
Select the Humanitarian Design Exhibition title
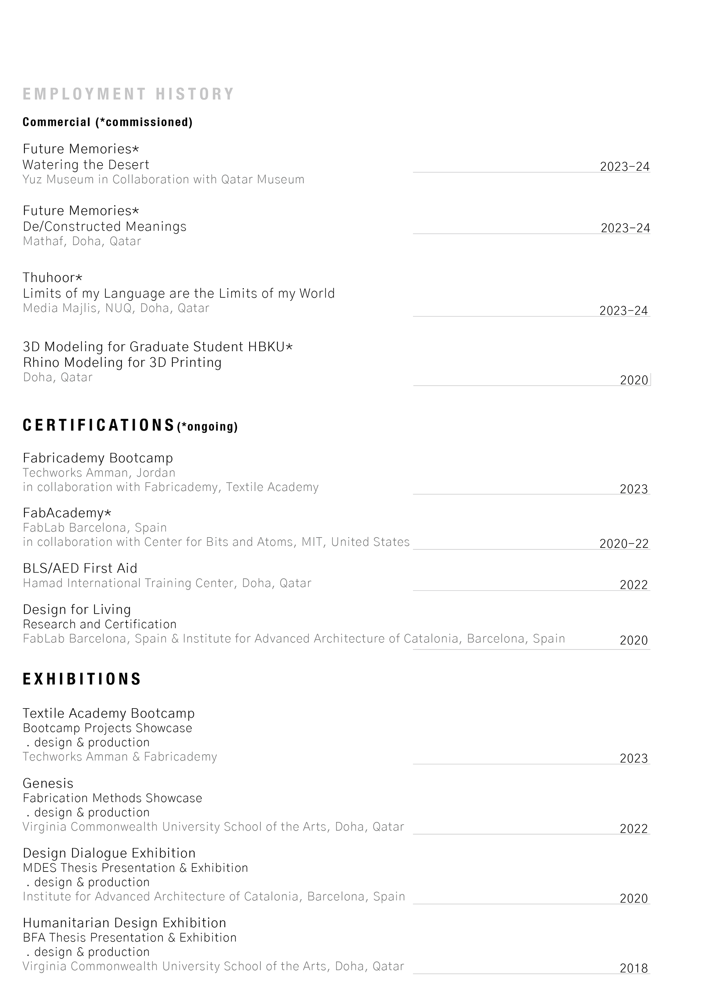coord(125,922)
